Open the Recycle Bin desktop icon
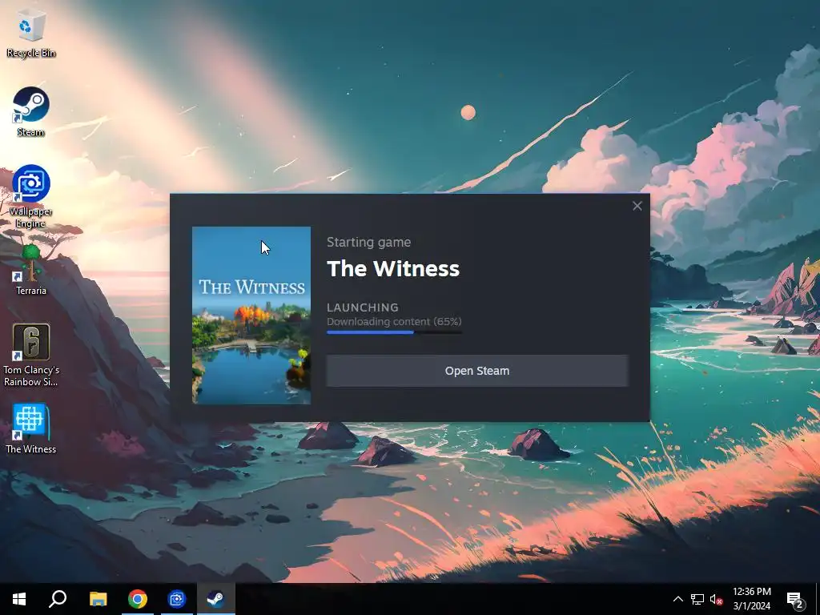 tap(31, 34)
